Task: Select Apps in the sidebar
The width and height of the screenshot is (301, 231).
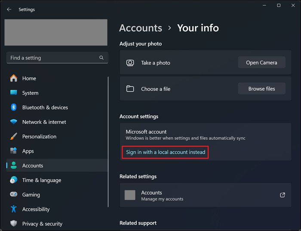Action: tap(28, 151)
